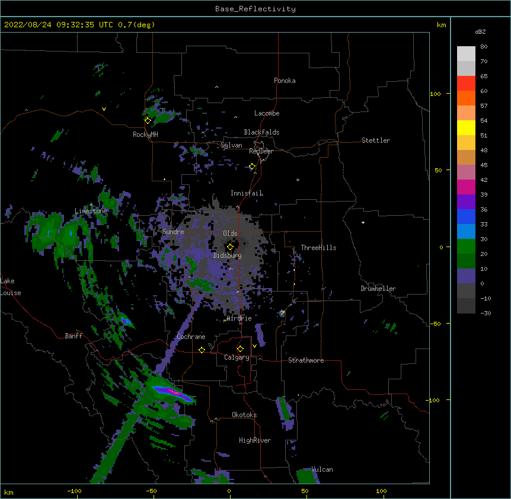
Task: Click the asterisk marker above Limestone label
Action: [91, 205]
